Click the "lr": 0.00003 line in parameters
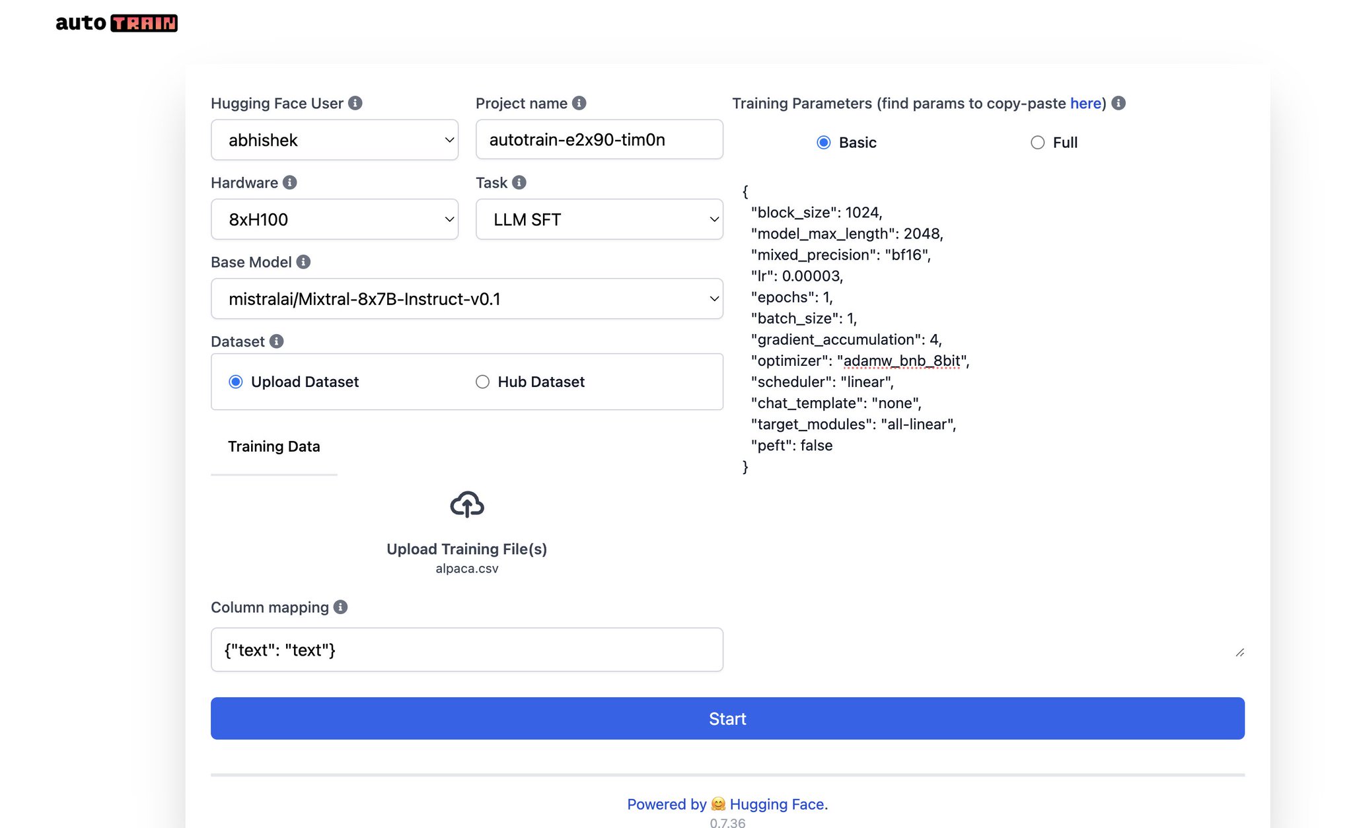This screenshot has width=1353, height=828. click(797, 276)
